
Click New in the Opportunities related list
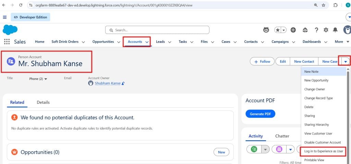[x=221, y=152]
